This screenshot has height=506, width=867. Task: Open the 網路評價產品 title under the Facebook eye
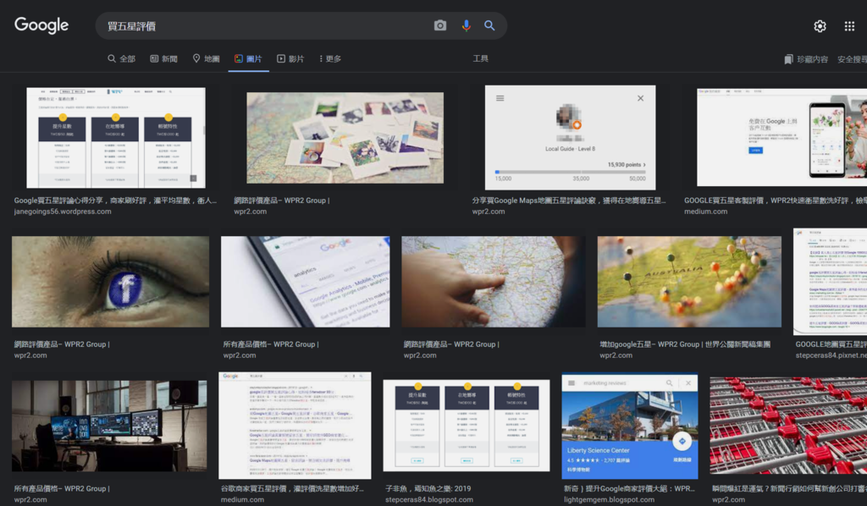(62, 344)
